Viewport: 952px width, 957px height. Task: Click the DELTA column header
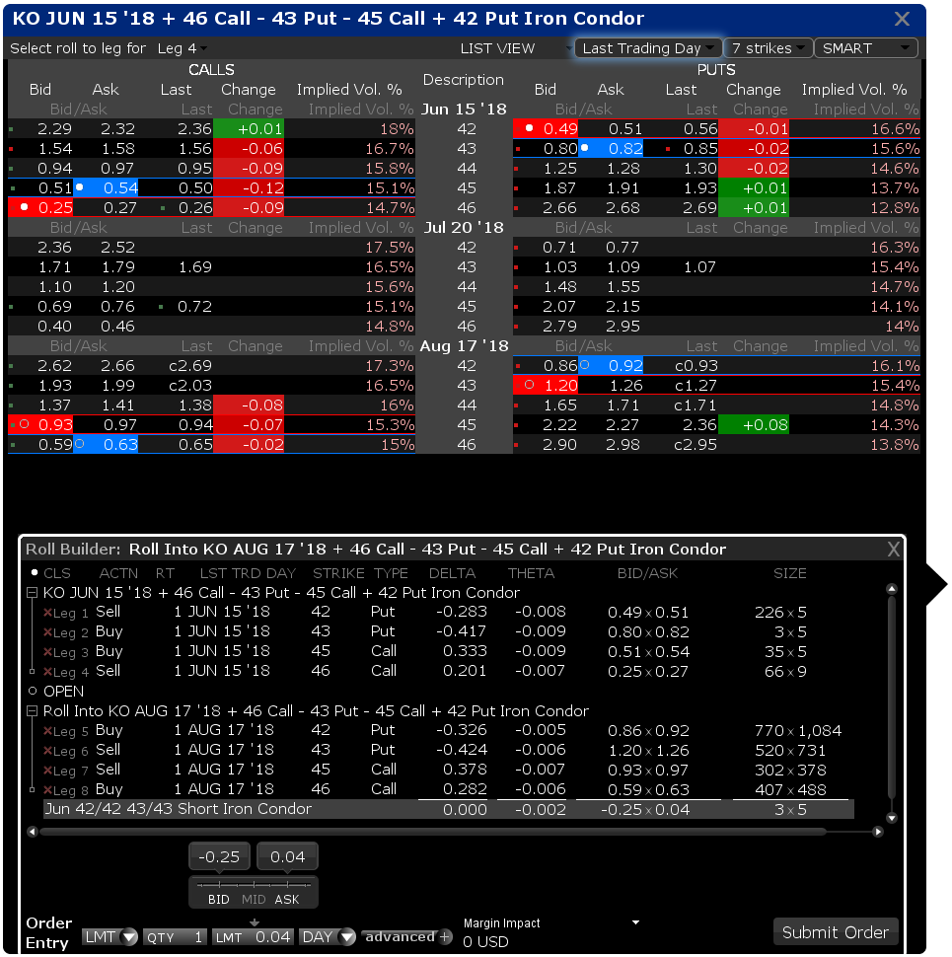coord(452,573)
